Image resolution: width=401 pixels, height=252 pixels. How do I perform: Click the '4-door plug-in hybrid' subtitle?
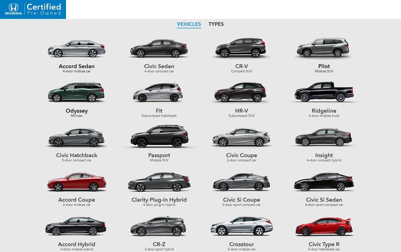point(159,205)
